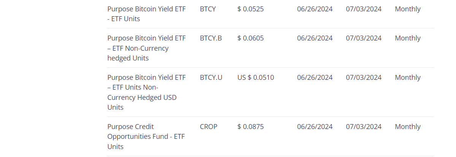
Task: Click the 06/26/2024 date in BTCY row
Action: [x=315, y=9]
